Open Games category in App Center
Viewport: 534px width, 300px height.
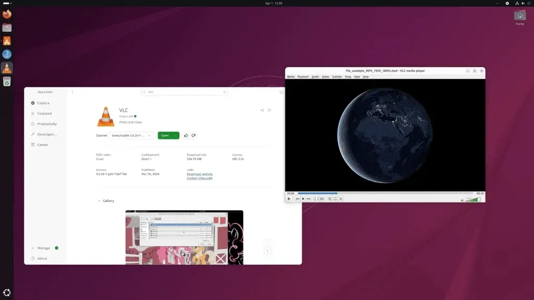click(x=42, y=145)
